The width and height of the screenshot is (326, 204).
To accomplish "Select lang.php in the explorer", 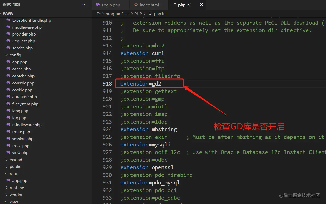I will tap(20, 111).
